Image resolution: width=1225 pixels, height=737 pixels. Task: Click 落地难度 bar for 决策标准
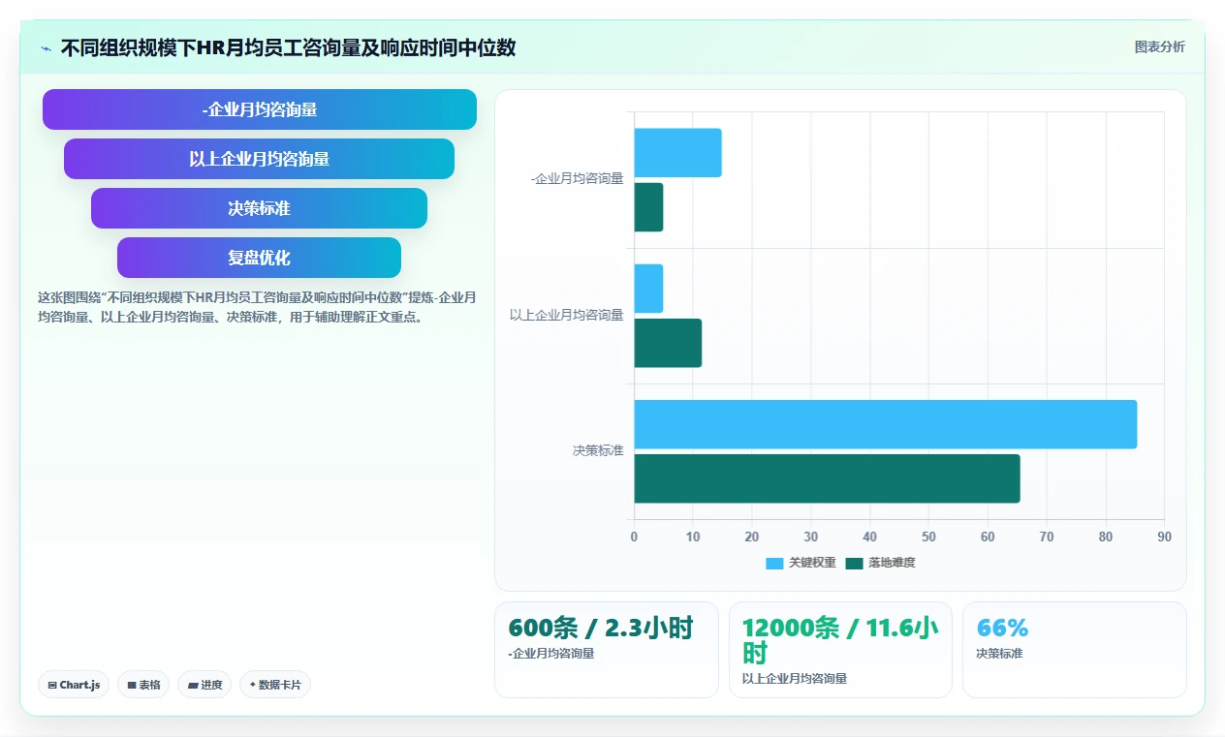(x=828, y=478)
